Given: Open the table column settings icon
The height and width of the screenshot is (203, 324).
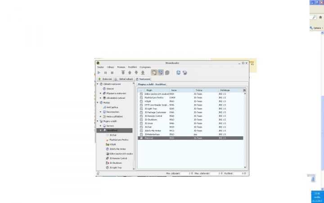Looking at the screenshot, I should point(244,90).
